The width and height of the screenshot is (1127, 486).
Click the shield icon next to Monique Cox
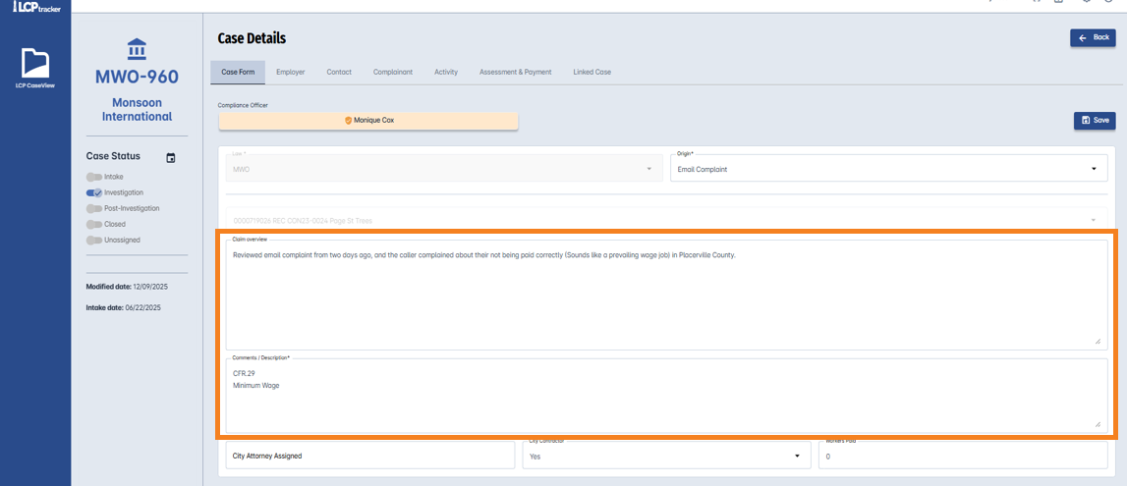349,121
